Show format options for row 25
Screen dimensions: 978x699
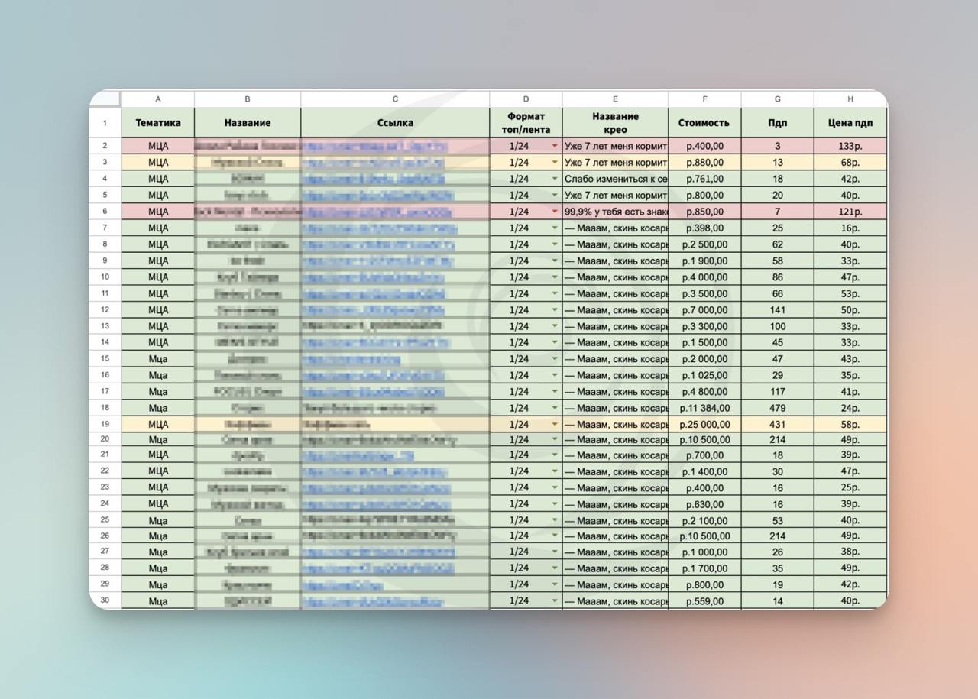[555, 520]
